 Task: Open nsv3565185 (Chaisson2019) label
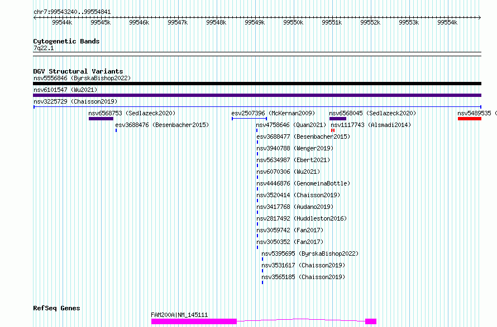click(x=303, y=277)
